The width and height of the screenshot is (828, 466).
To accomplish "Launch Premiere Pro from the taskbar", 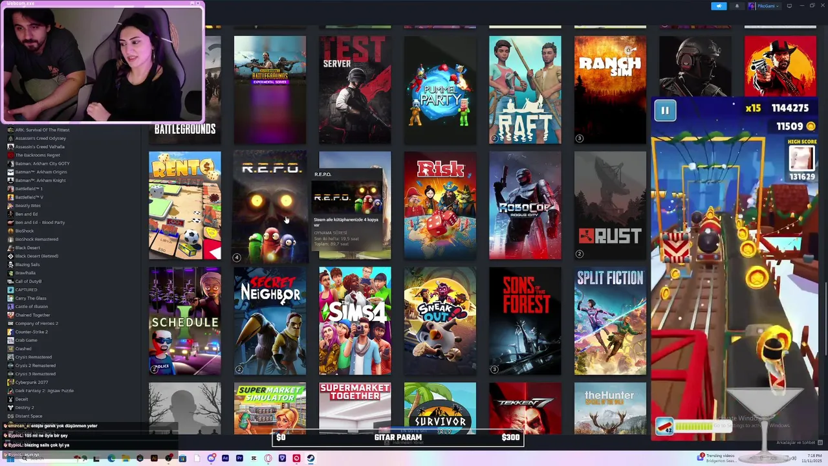I will click(239, 458).
